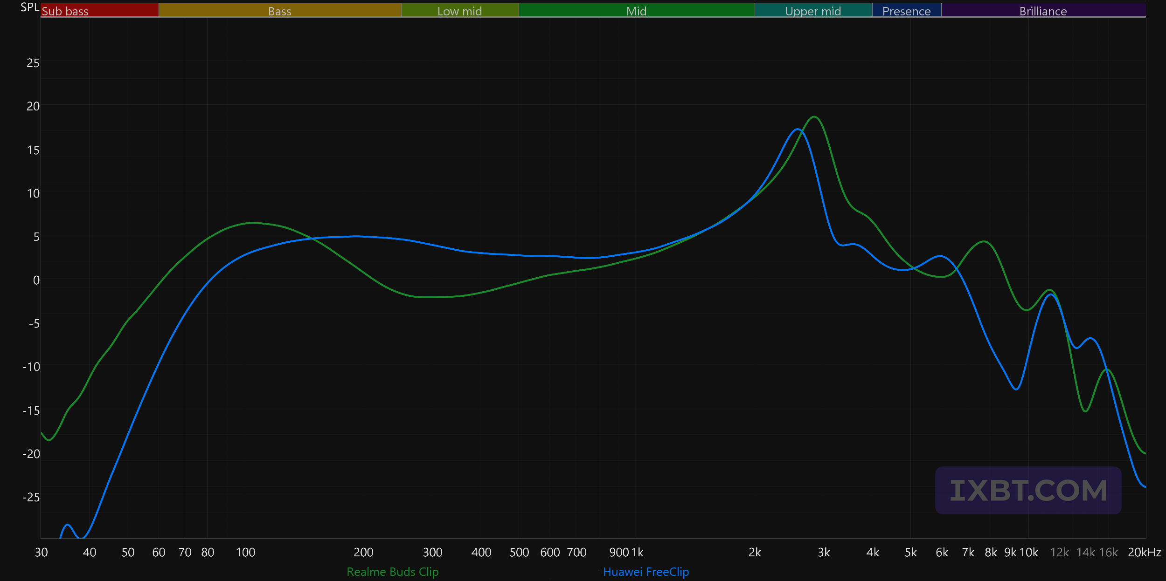This screenshot has height=581, width=1166.
Task: Click the SPL axis label
Action: pyautogui.click(x=29, y=7)
